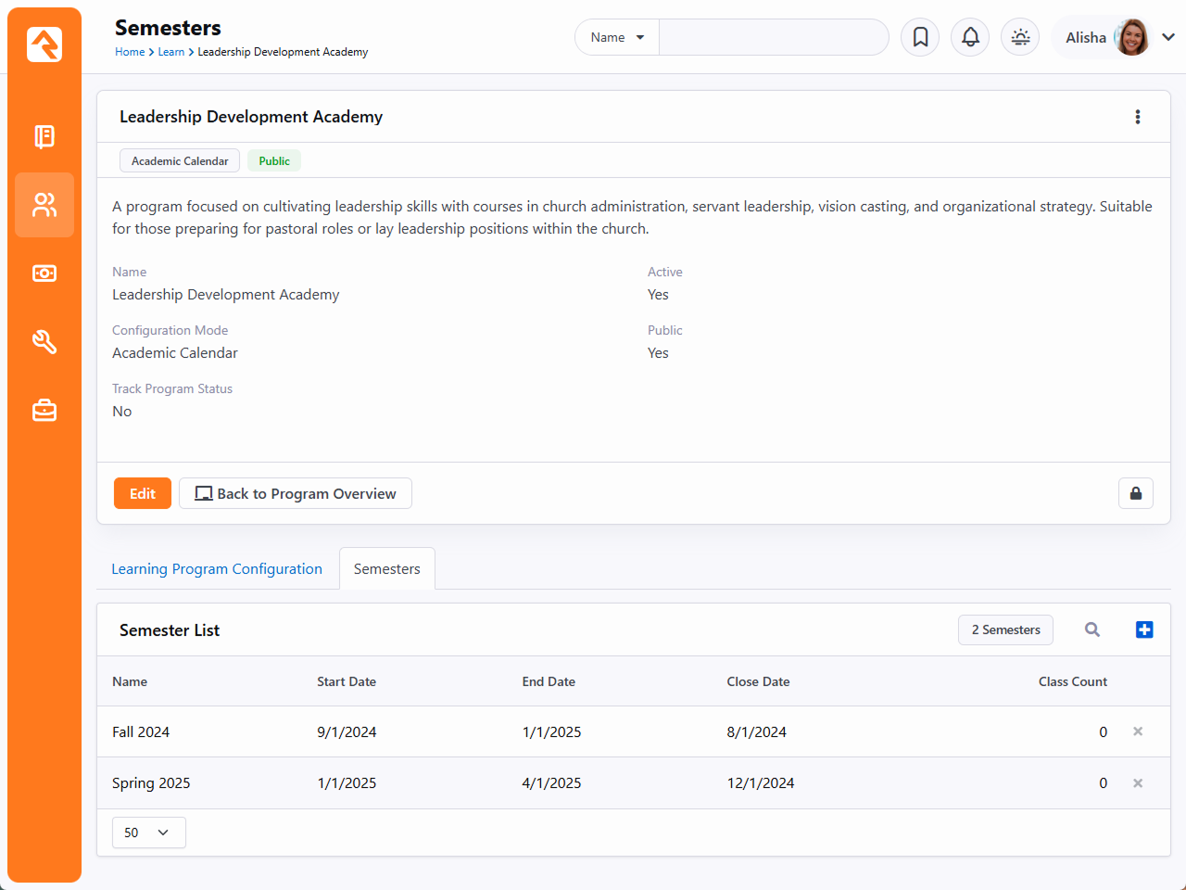1186x890 pixels.
Task: Open the Intranet book icon in sidebar
Action: tap(44, 136)
